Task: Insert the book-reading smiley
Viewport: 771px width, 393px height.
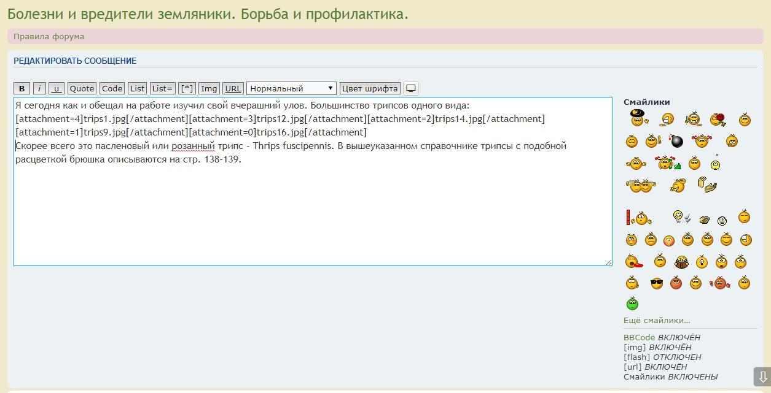Action: pyautogui.click(x=681, y=262)
